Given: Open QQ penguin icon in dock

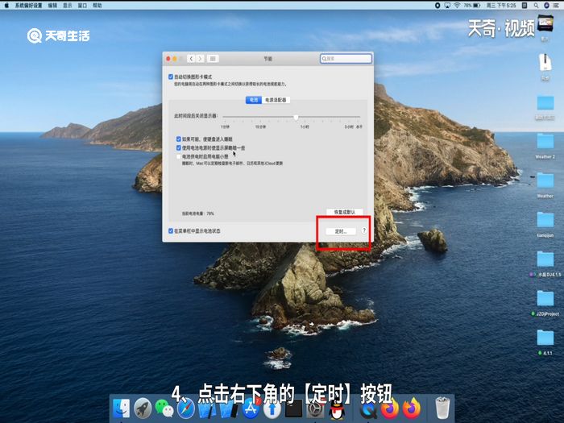Looking at the screenshot, I should [x=337, y=409].
